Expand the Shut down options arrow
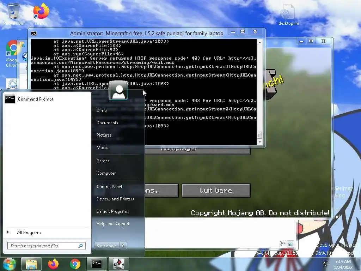 tap(123, 246)
